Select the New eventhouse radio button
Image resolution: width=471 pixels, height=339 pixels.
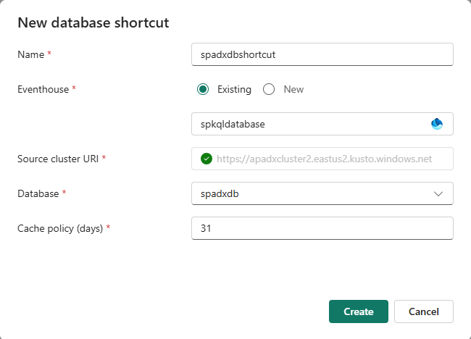(269, 90)
